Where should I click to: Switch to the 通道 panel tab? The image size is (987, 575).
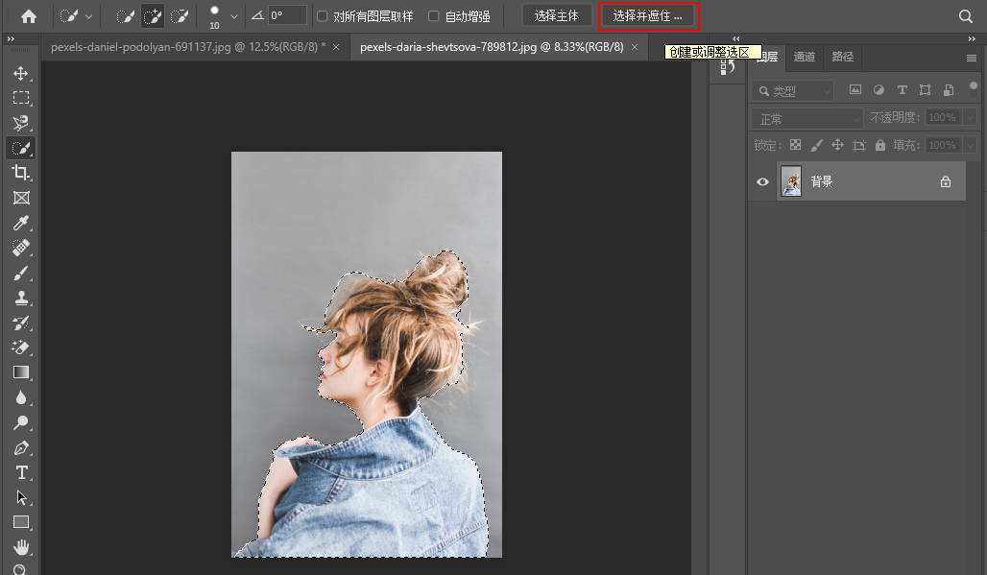[805, 58]
